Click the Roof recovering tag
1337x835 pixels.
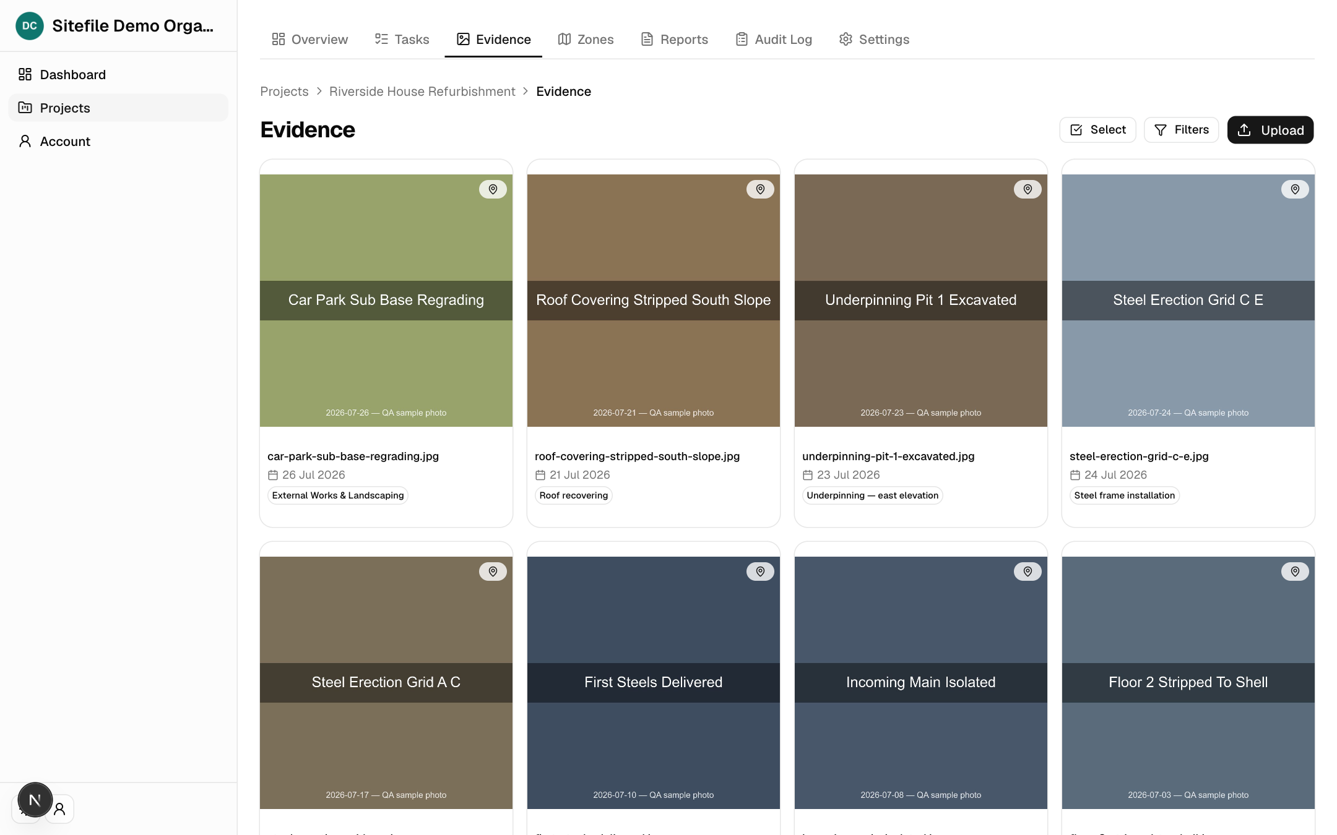pos(574,495)
